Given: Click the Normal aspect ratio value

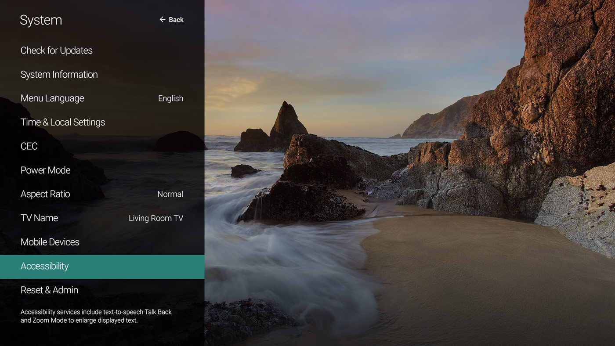Looking at the screenshot, I should click(170, 194).
